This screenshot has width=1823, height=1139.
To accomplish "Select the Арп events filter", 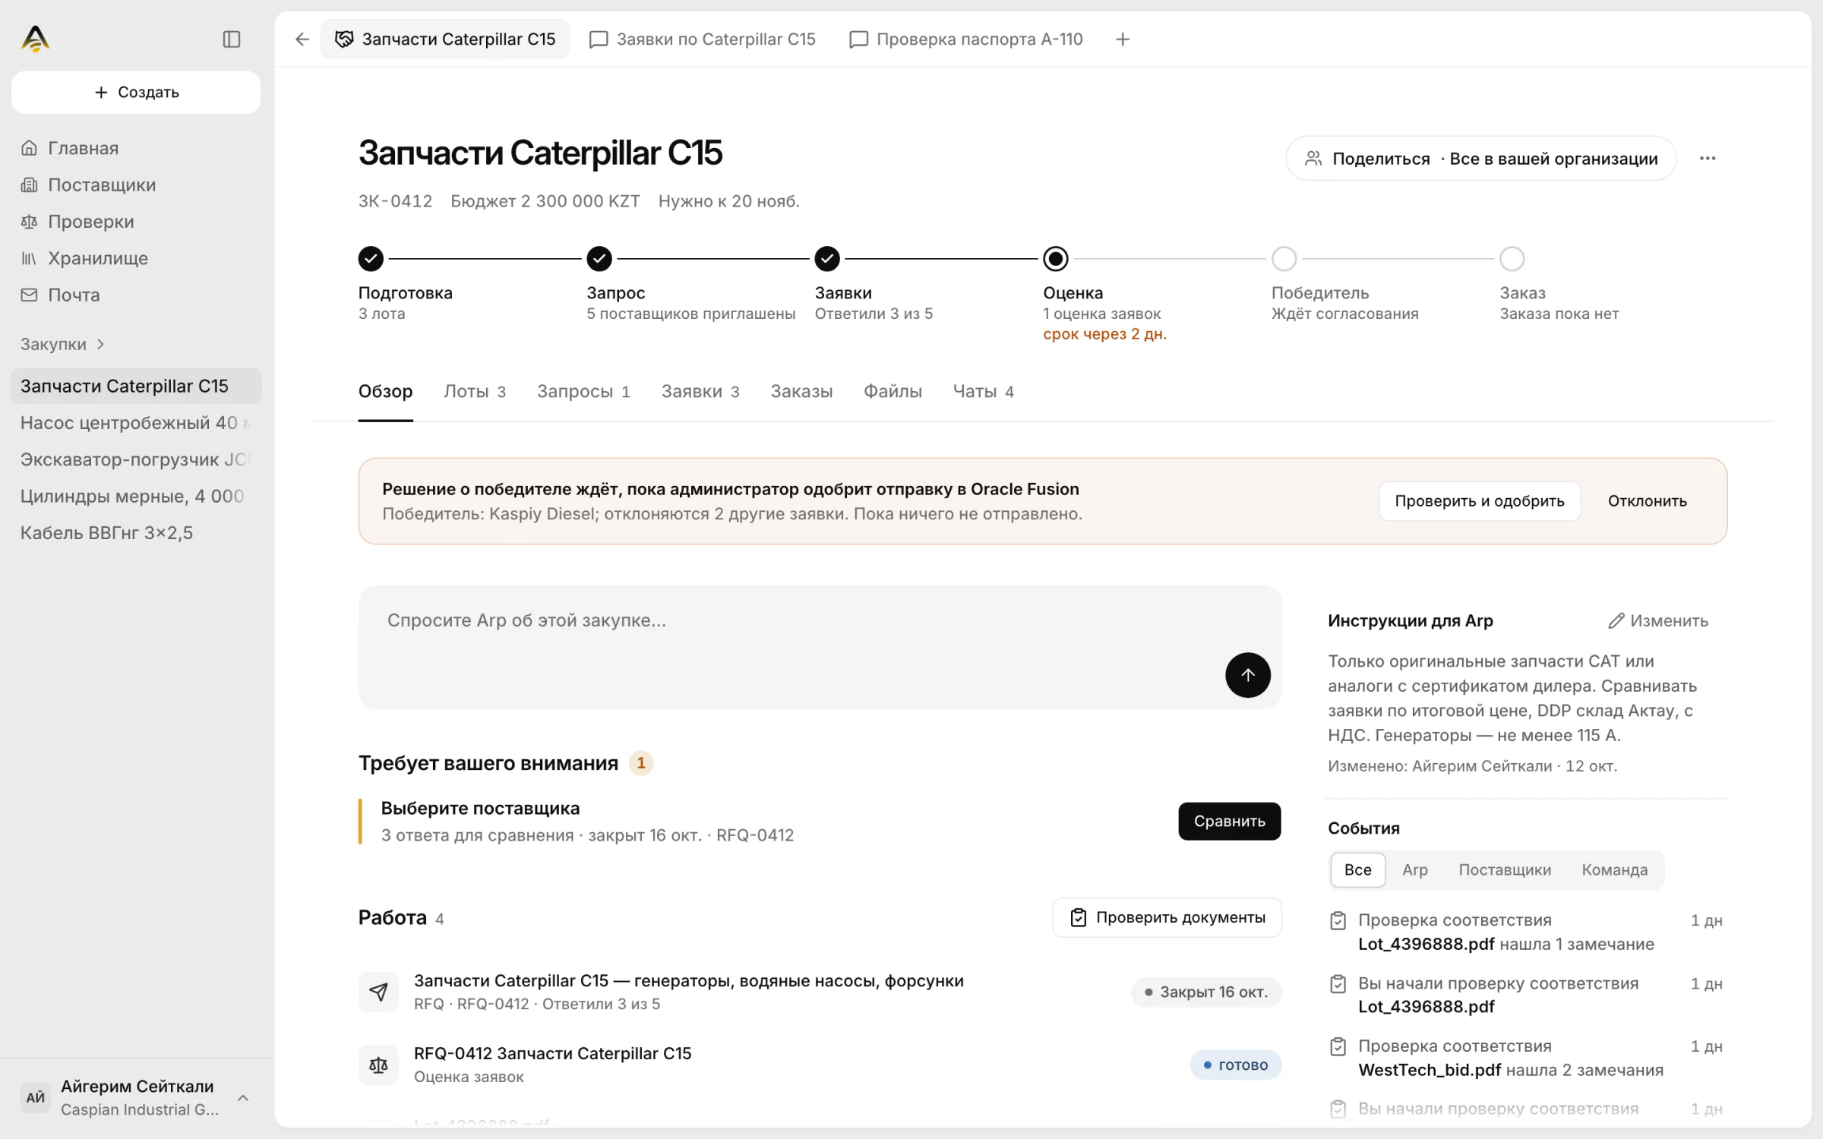I will coord(1414,869).
